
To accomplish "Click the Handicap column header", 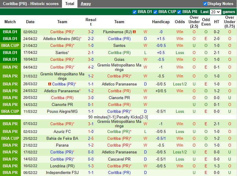I will [x=161, y=22].
